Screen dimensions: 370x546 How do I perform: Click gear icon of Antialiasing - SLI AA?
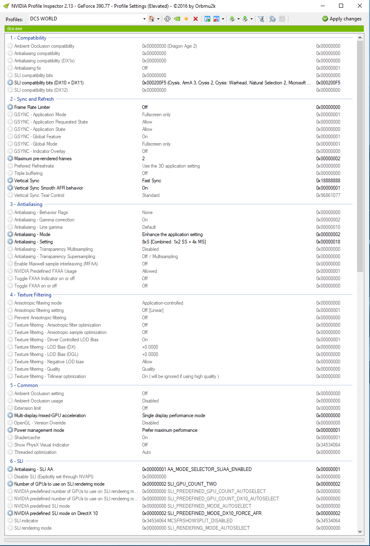[x=10, y=469]
